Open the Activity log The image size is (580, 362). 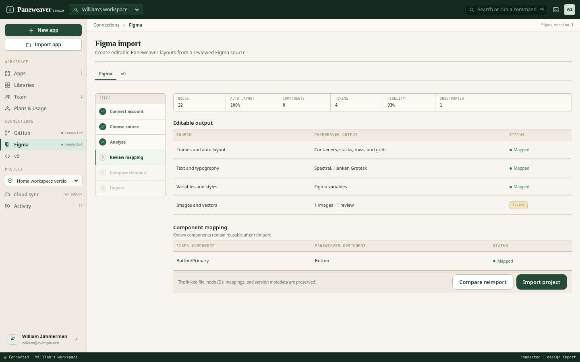(x=43, y=206)
